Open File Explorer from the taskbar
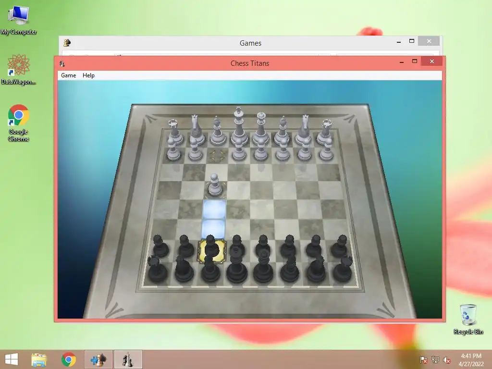Viewport: 492px width, 369px height. click(x=39, y=360)
